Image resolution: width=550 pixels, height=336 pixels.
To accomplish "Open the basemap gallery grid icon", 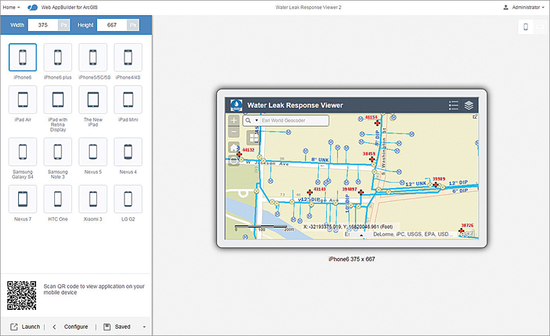I will 253,138.
